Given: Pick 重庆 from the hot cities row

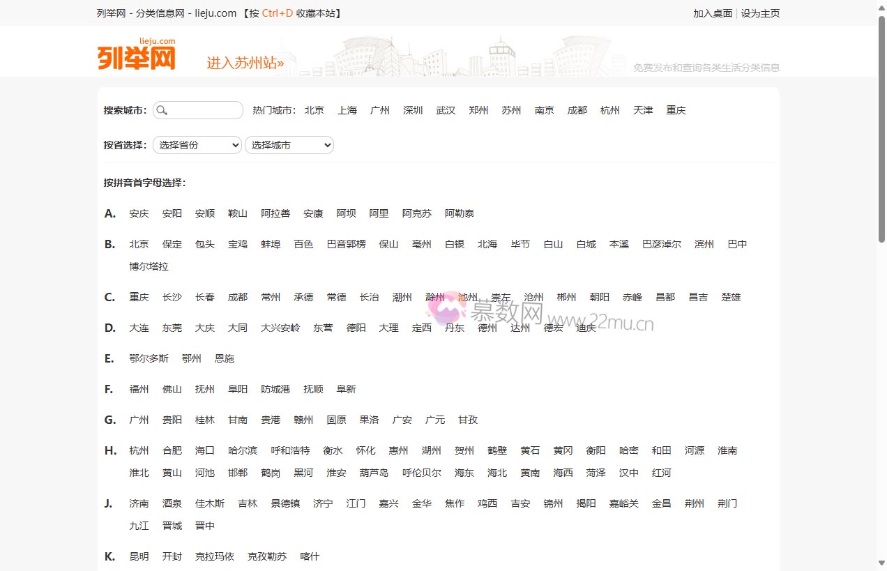Looking at the screenshot, I should 676,110.
